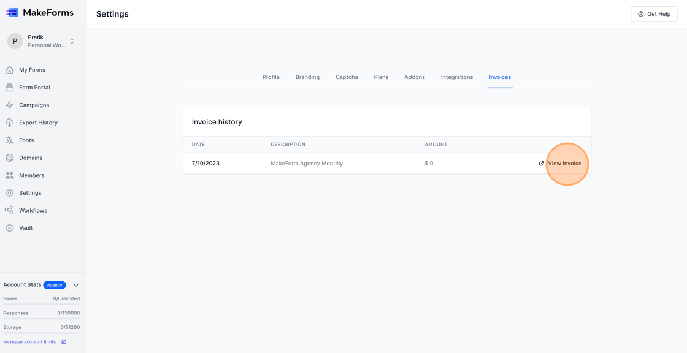Click the My Forms home icon

click(9, 70)
